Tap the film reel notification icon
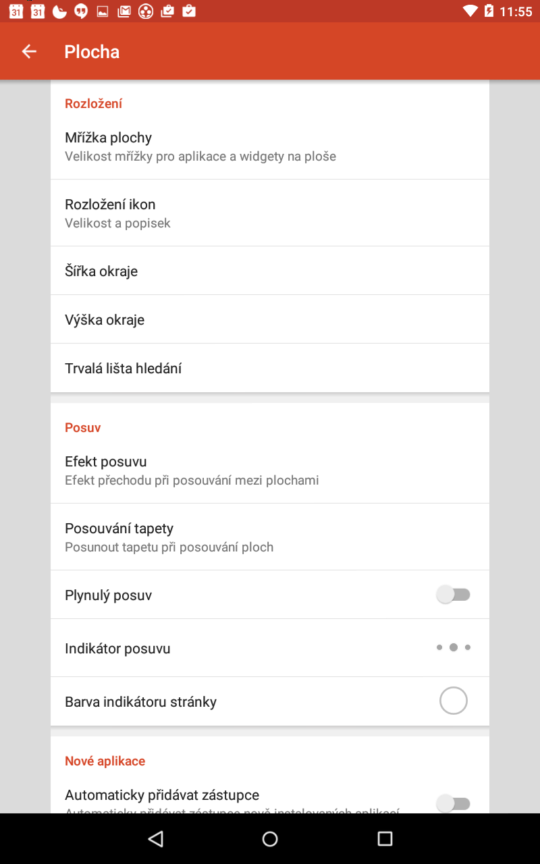This screenshot has width=540, height=864. point(145,11)
